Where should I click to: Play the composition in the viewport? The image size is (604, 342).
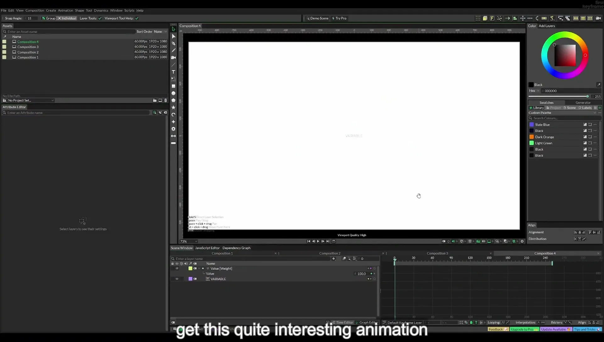(318, 241)
